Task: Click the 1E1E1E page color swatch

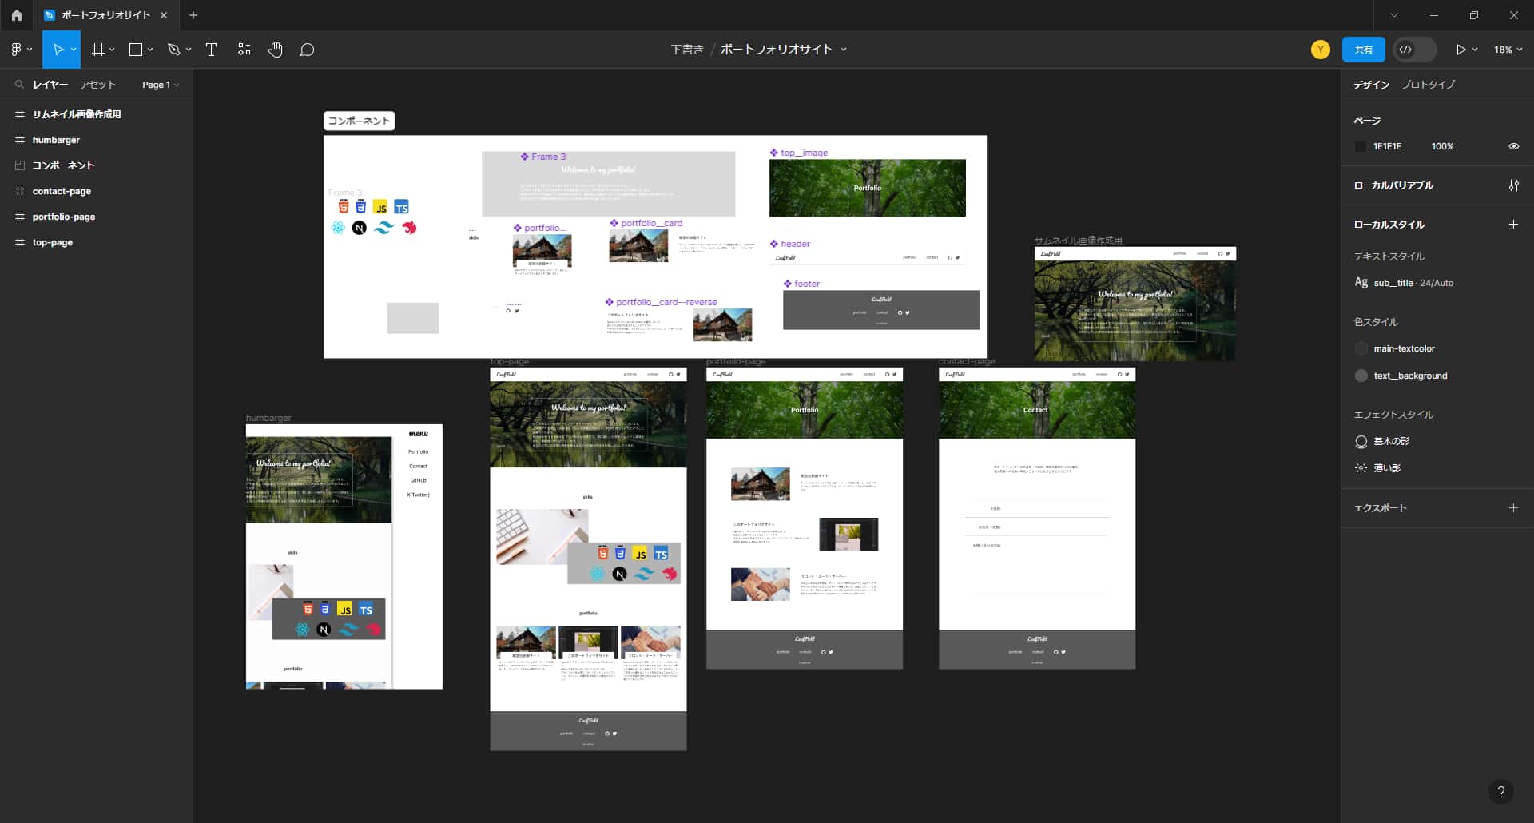Action: pos(1361,146)
